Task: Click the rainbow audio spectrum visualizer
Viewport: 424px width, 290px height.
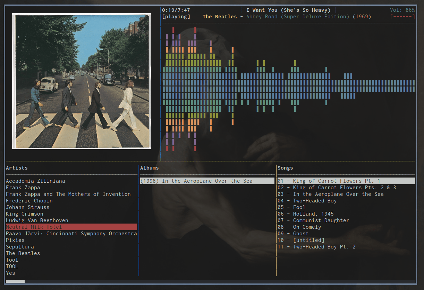Action: tap(288, 89)
